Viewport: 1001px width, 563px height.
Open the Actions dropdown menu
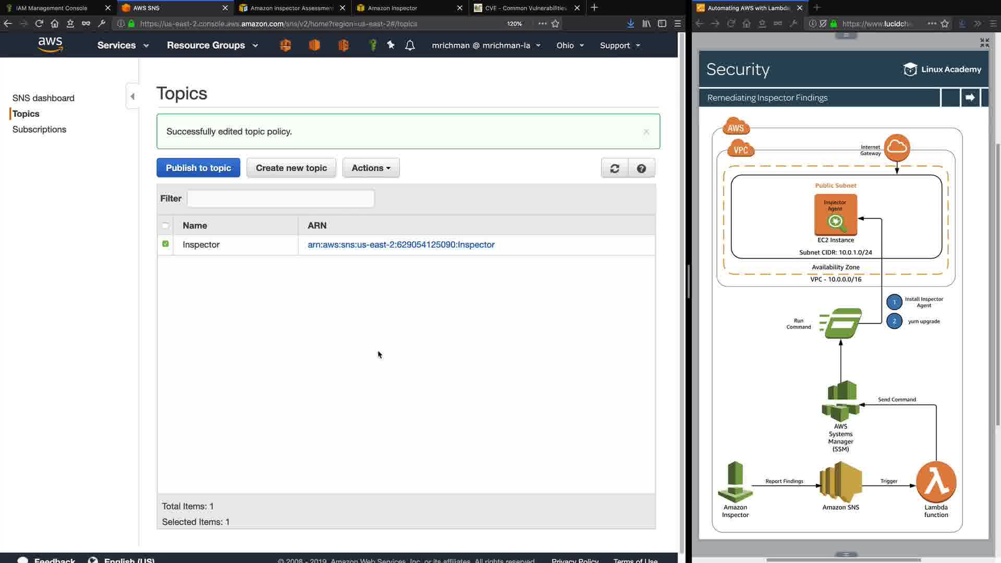click(371, 168)
